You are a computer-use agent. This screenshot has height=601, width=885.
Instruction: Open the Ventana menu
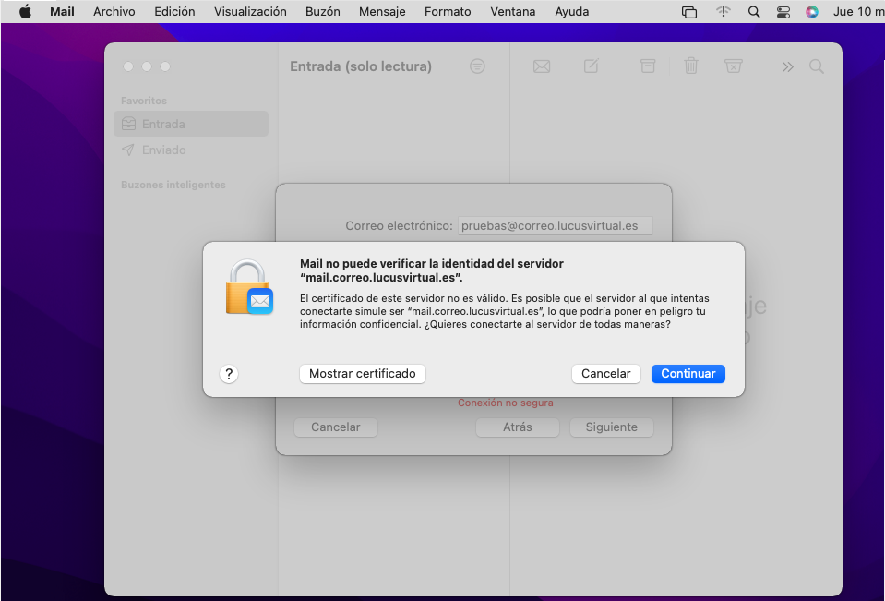[x=512, y=11]
